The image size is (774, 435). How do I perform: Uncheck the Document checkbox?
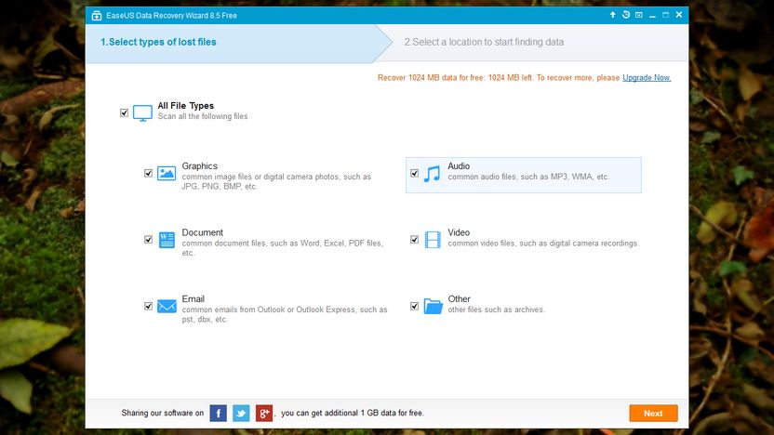coord(148,240)
